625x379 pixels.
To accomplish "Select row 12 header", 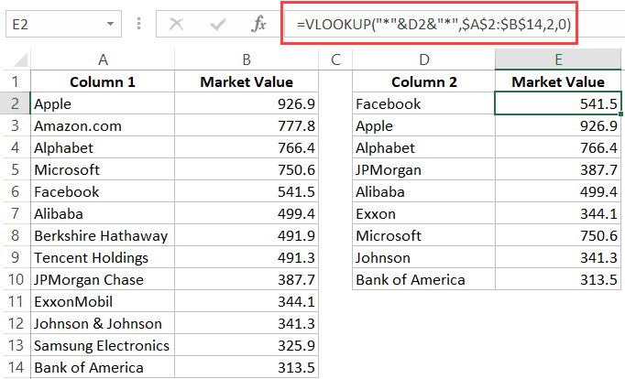I will tap(16, 323).
